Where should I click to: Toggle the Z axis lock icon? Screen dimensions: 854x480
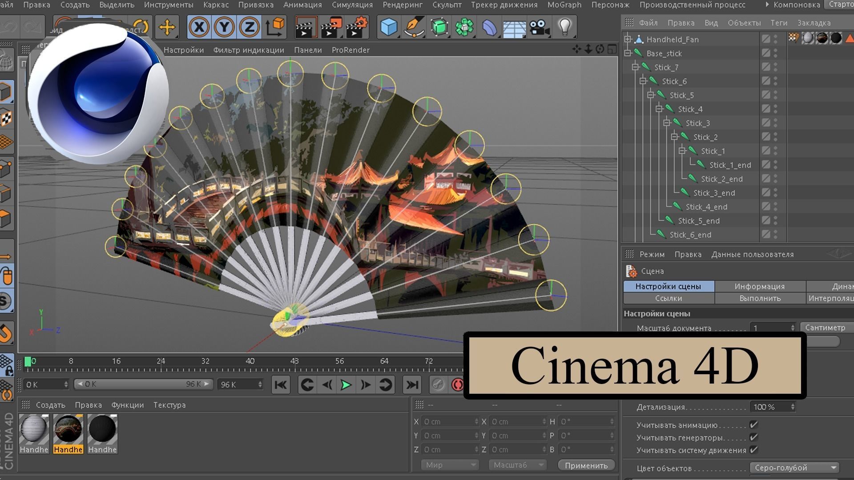(x=249, y=28)
